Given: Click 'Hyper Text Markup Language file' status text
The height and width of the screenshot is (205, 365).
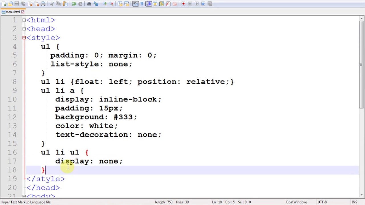Looking at the screenshot, I should (25, 202).
